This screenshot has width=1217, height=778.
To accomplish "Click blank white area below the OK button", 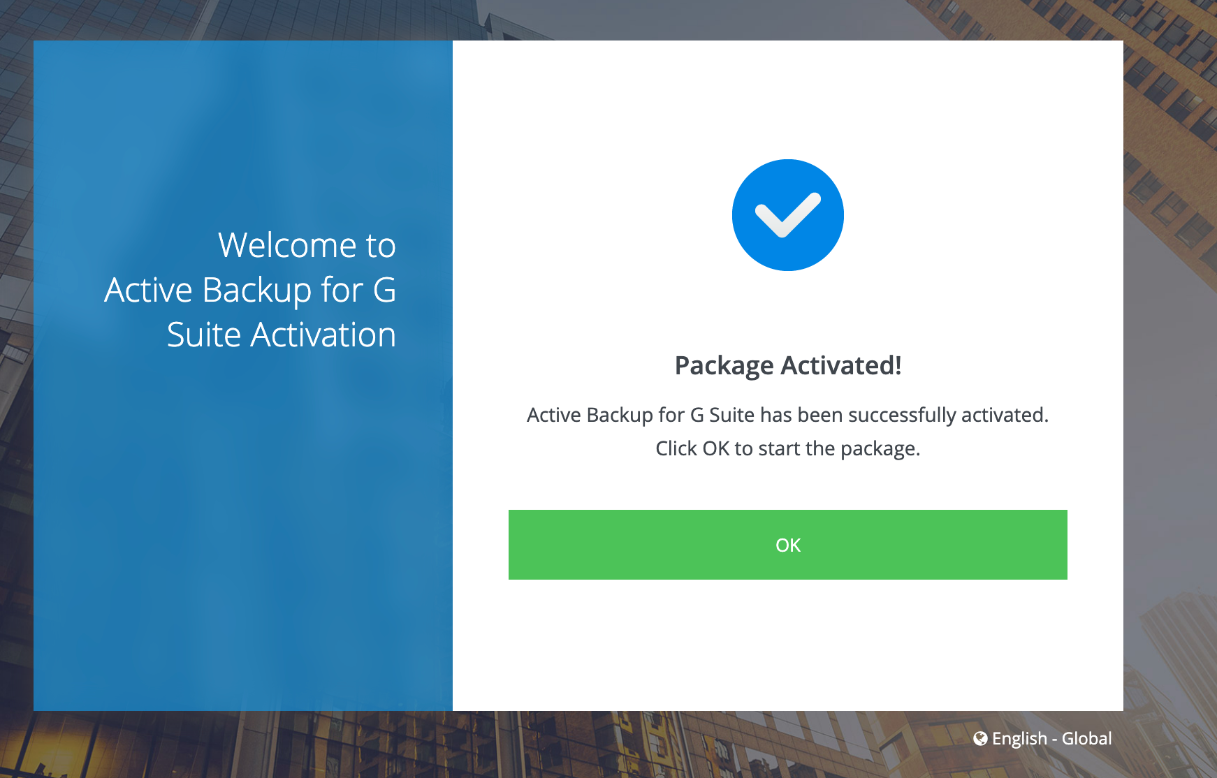I will coord(788,643).
